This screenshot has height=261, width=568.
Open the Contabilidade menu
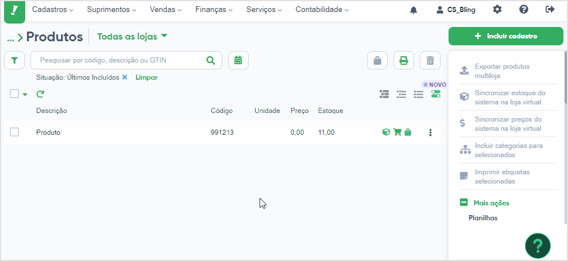coord(322,10)
